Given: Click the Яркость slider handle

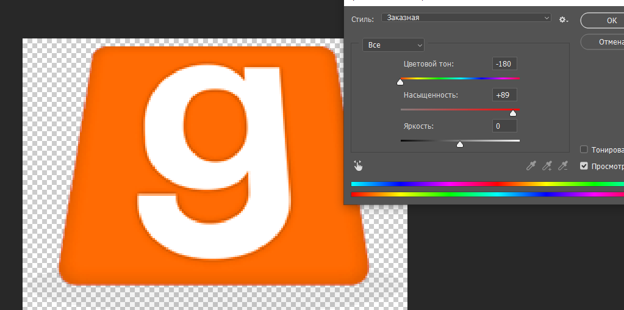Looking at the screenshot, I should 460,145.
